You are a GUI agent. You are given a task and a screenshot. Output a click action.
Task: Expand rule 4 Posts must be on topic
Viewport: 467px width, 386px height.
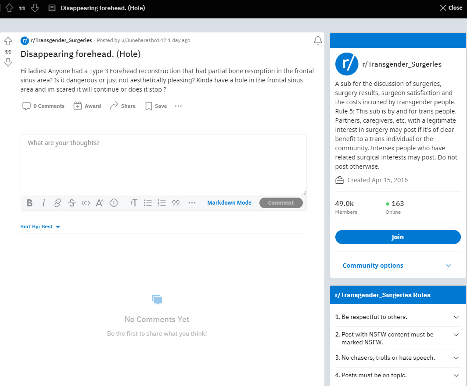(398, 375)
